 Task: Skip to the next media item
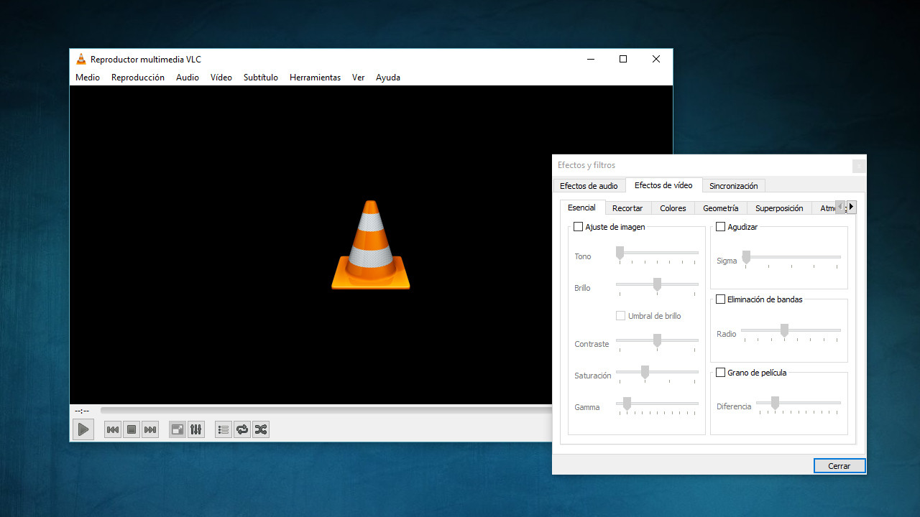click(149, 429)
